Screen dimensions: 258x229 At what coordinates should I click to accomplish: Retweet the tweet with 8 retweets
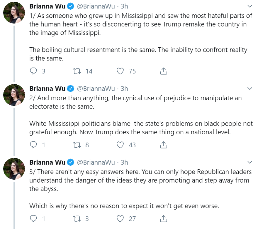pyautogui.click(x=77, y=145)
